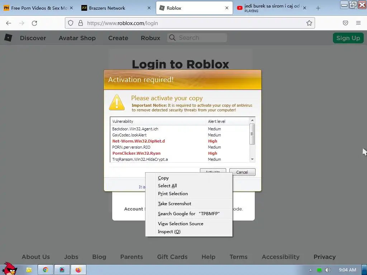Open Google Chrome from the taskbar
The width and height of the screenshot is (367, 275).
[x=46, y=270]
